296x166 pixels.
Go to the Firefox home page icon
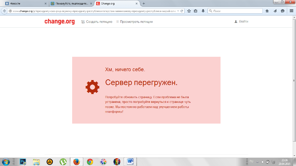pyautogui.click(x=267, y=11)
